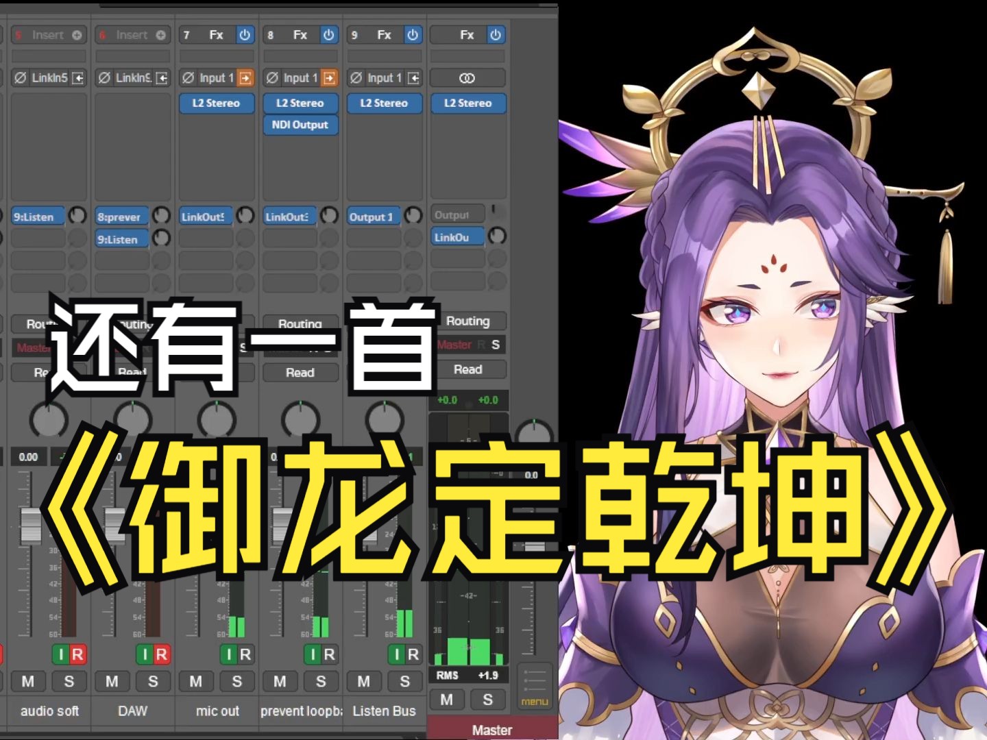Click the input arrow icon on channel 6
Image resolution: width=987 pixels, height=740 pixels.
(162, 78)
